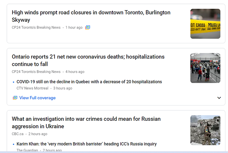228x153 pixels.
Task: Open the 'View Full coverage' link
Action: [37, 98]
